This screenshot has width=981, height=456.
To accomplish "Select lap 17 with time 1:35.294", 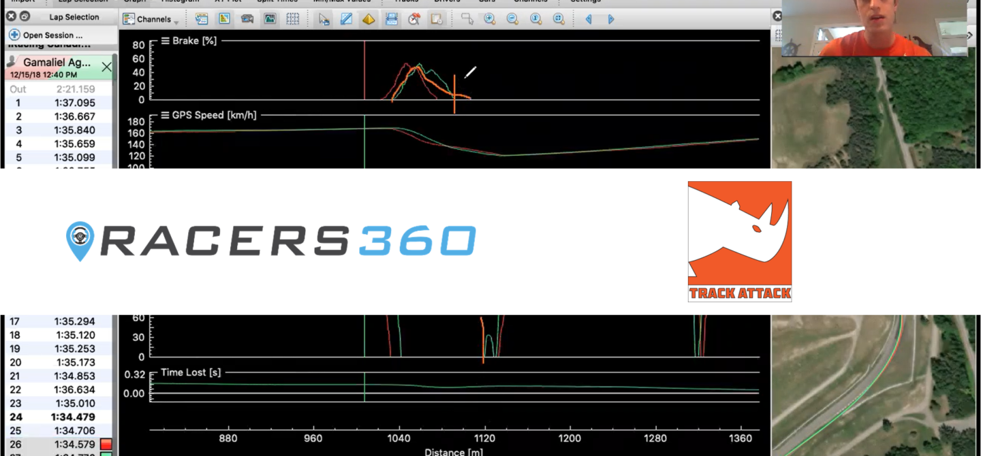I will pos(59,321).
